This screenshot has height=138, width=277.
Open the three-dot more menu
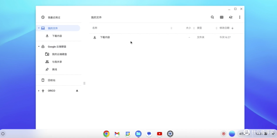[240, 17]
